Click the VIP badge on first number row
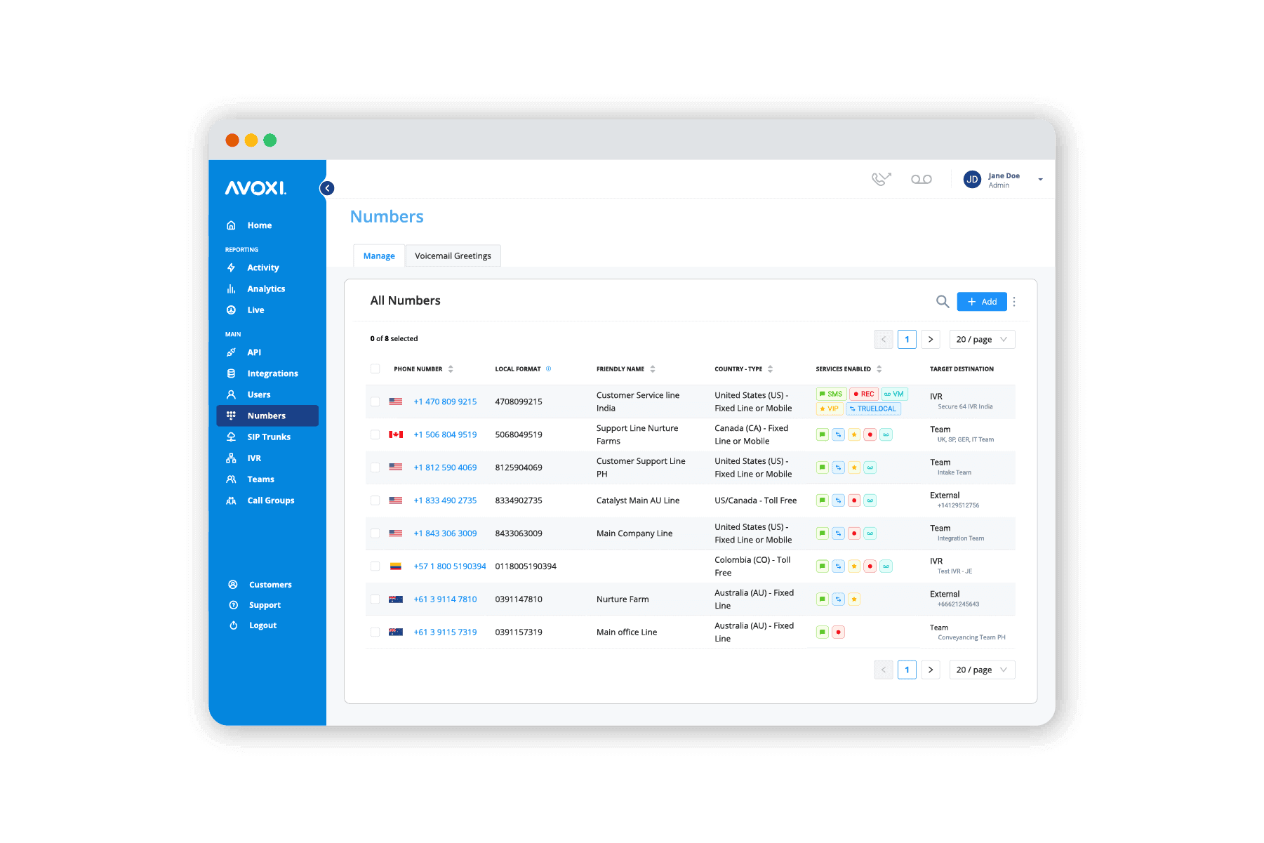 830,409
